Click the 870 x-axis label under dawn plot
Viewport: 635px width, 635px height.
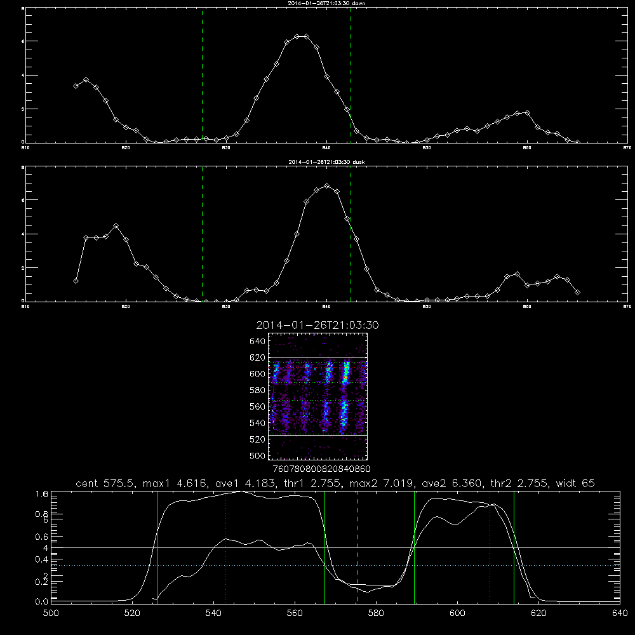pos(627,148)
